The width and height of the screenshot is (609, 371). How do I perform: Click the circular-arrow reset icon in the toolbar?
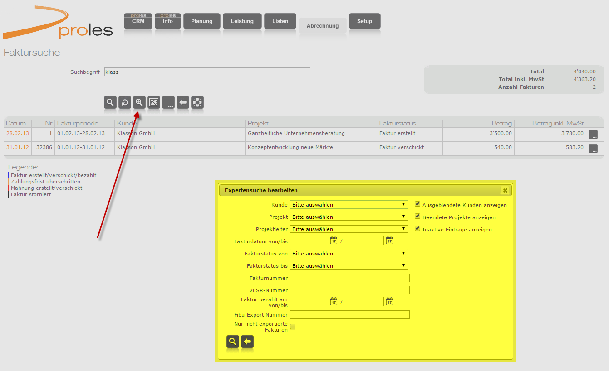pos(124,102)
